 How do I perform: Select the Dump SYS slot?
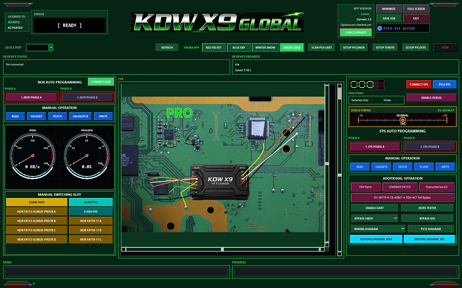point(91,202)
